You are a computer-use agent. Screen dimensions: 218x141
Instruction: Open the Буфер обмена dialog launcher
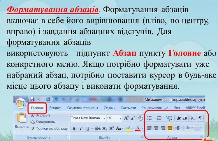coord(66,137)
